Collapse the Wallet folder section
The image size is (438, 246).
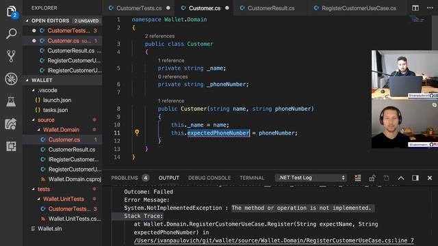[x=27, y=80]
